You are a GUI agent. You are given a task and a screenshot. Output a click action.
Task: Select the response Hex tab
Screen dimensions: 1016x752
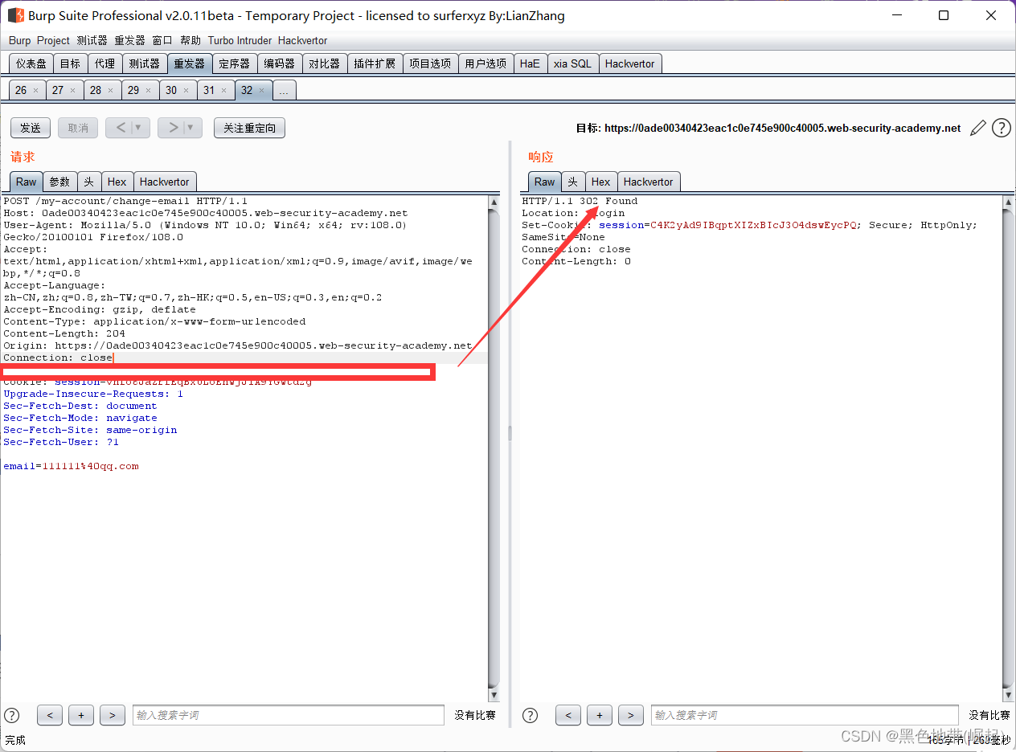point(601,182)
